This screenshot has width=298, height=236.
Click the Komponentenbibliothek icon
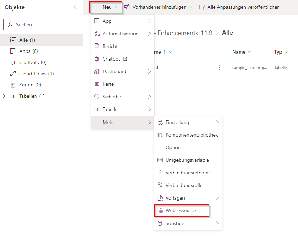(160, 135)
